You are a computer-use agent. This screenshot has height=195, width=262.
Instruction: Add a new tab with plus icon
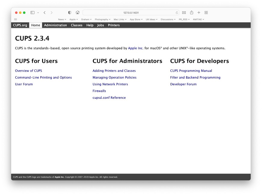(x=199, y=13)
